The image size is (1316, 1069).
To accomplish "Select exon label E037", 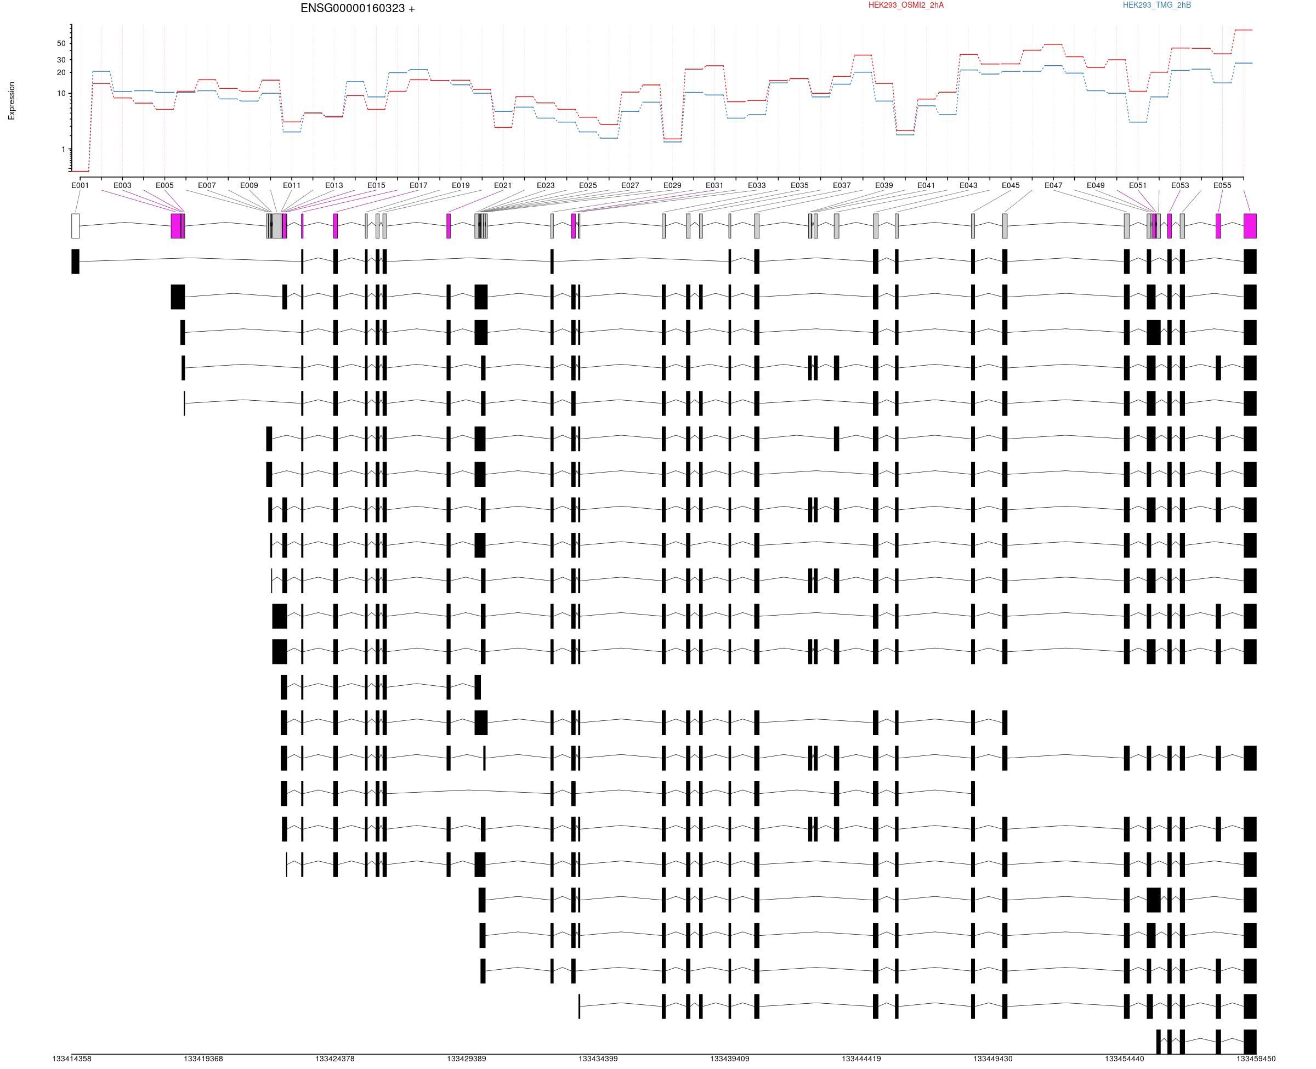I will pos(842,185).
